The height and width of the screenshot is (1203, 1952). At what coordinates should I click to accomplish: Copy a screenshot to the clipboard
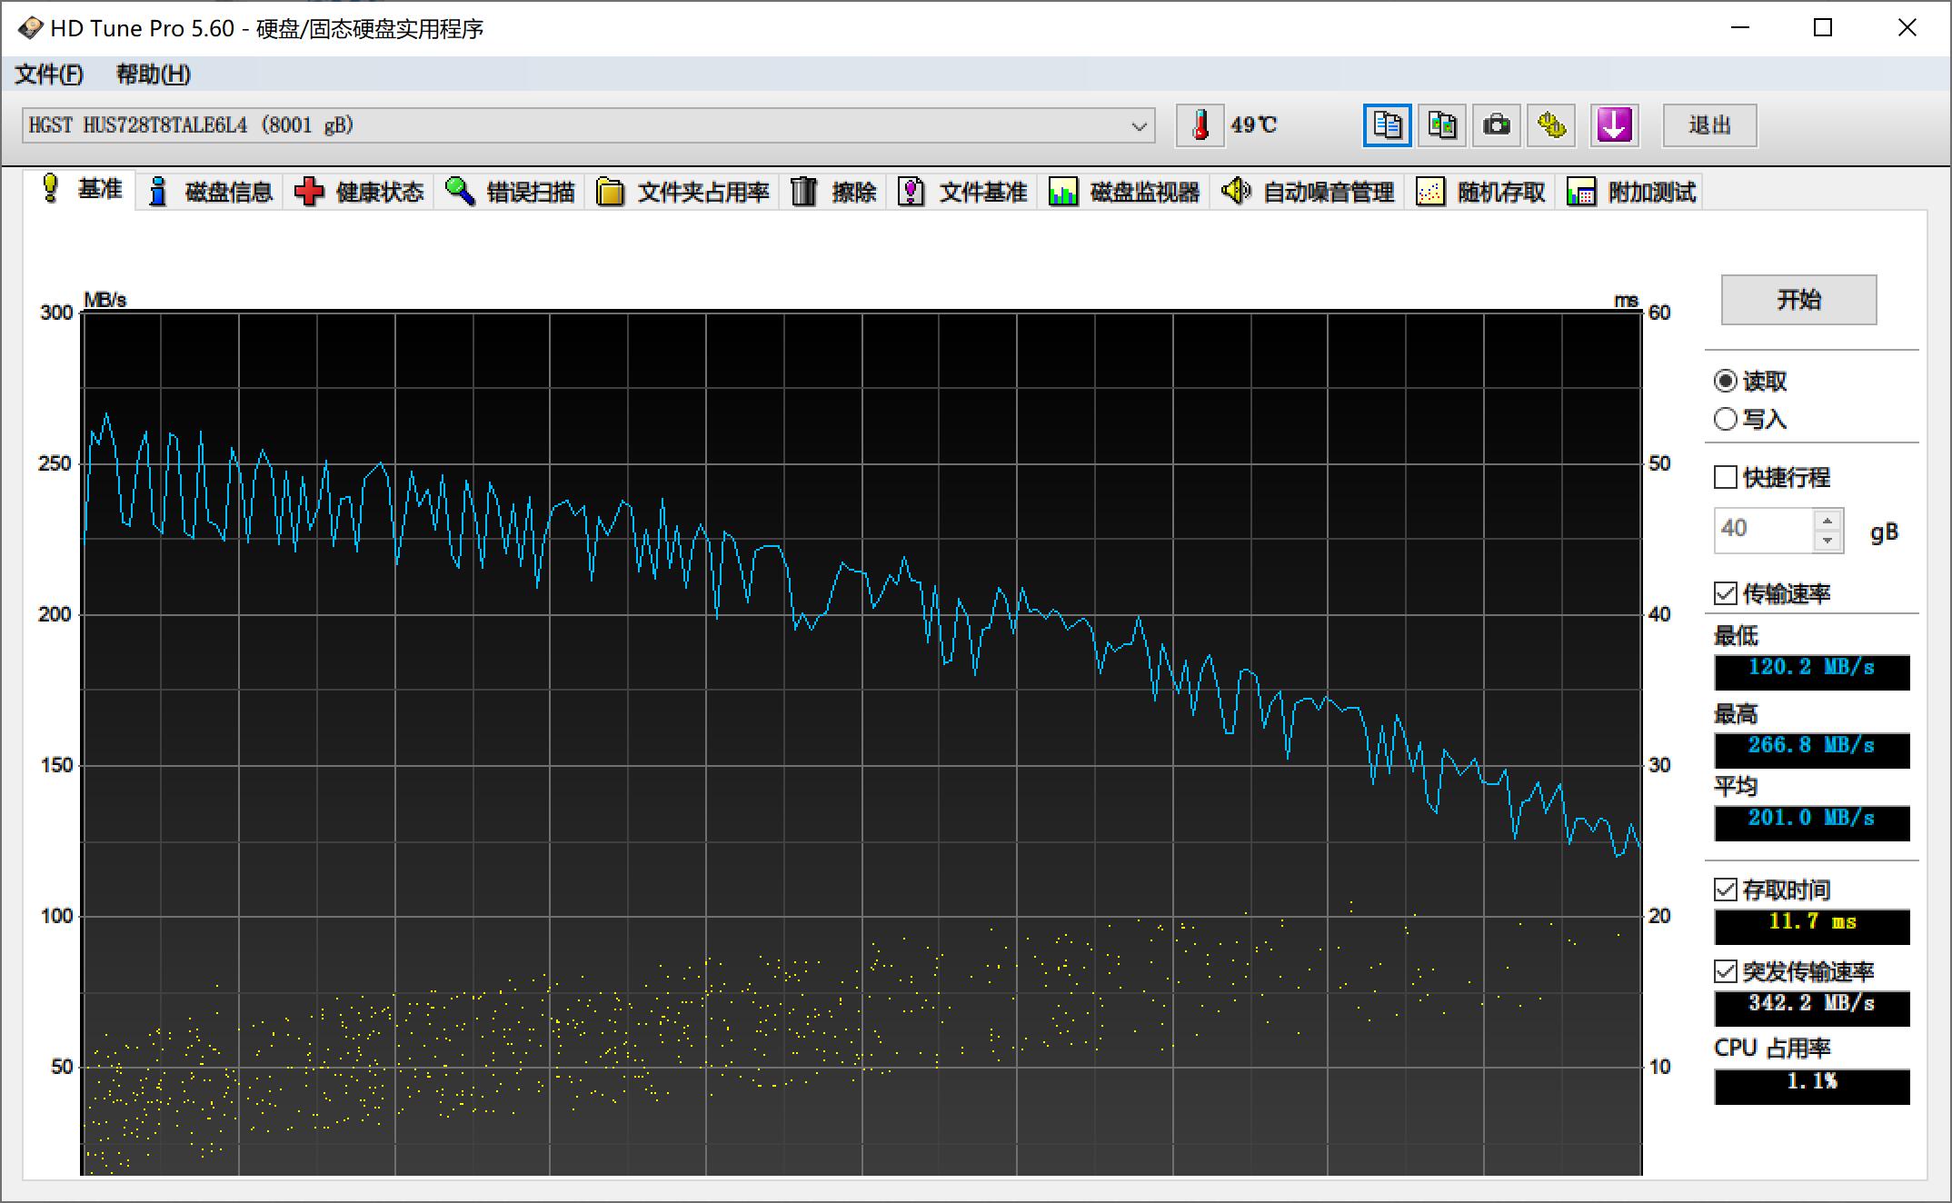click(x=1442, y=125)
